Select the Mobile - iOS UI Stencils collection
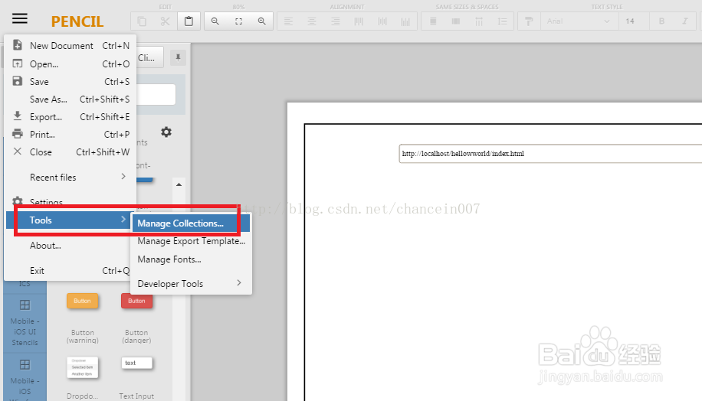 click(25, 323)
